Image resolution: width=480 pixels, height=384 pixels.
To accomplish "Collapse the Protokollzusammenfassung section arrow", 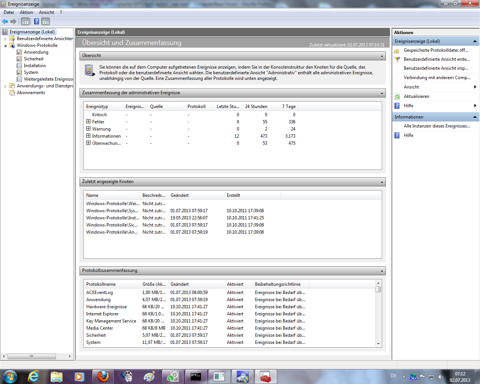I will pos(382,271).
